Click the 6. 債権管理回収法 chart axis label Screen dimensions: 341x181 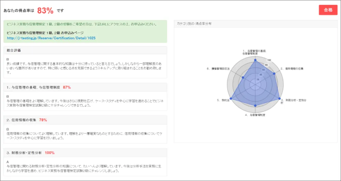tap(218, 69)
